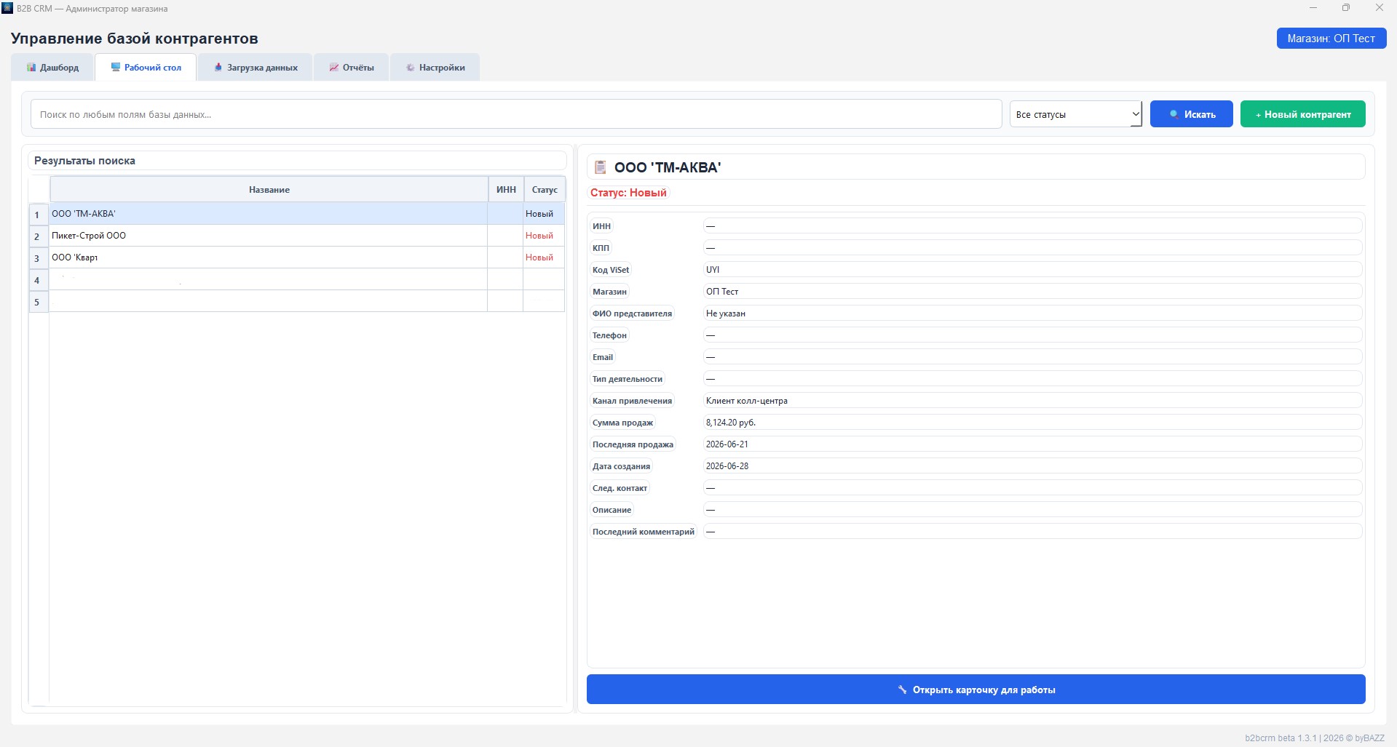Open the Дашборд tab icon

coord(31,68)
